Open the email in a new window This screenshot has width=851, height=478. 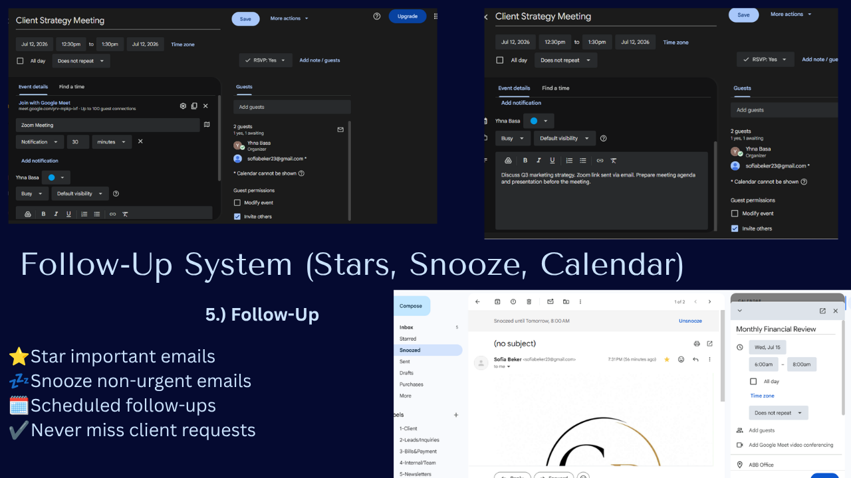click(x=709, y=343)
